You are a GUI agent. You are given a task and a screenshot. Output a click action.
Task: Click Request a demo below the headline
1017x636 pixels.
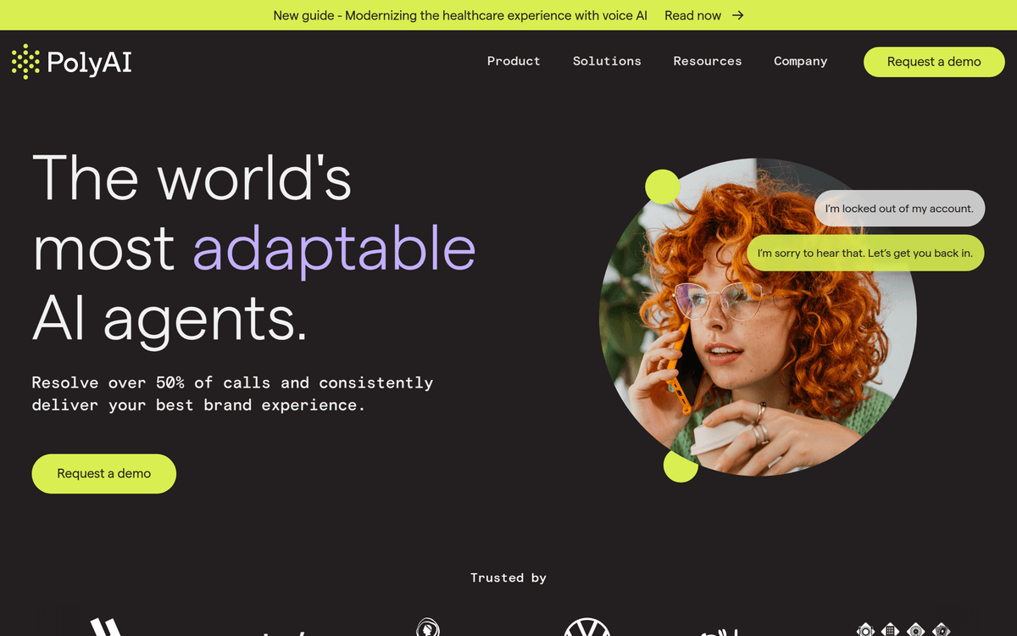click(x=104, y=474)
